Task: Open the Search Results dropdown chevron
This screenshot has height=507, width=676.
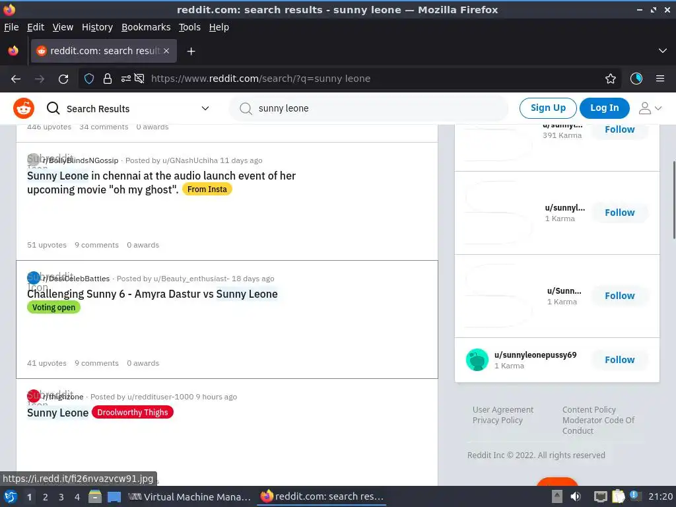Action: click(x=205, y=108)
